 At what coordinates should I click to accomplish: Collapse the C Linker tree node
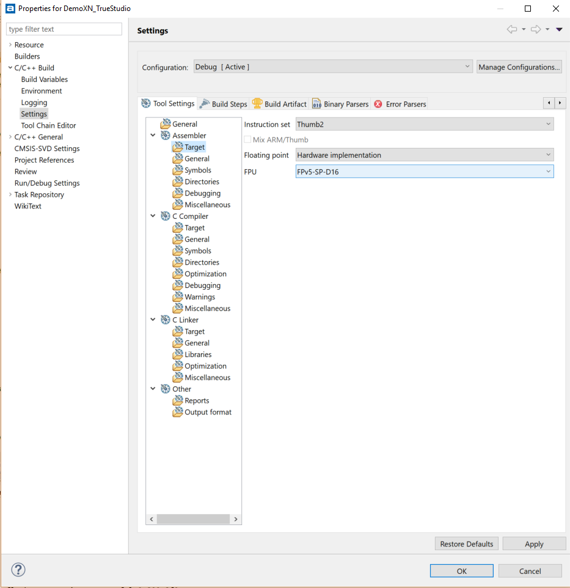pos(153,320)
